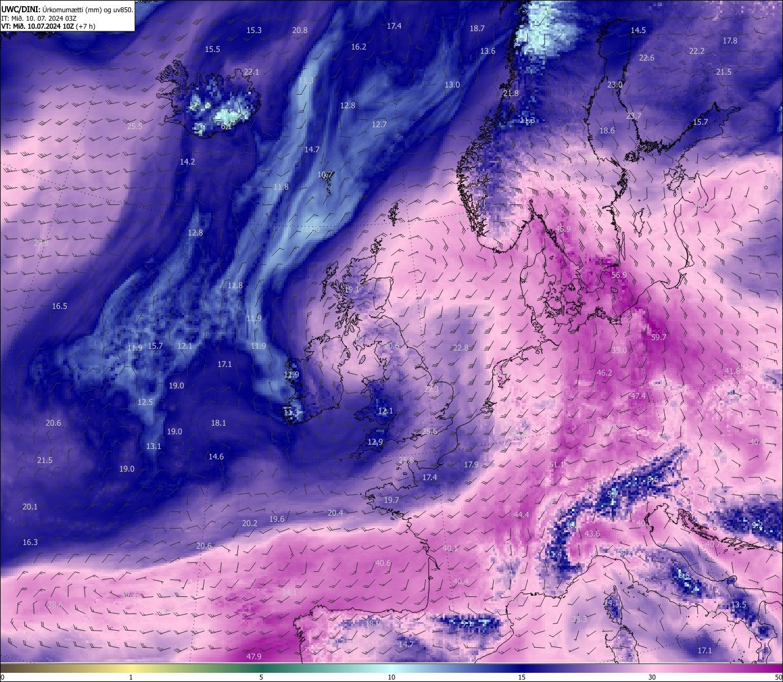Viewport: 783px width, 682px height.
Task: Click the 40.7 value label
Action: [713, 544]
